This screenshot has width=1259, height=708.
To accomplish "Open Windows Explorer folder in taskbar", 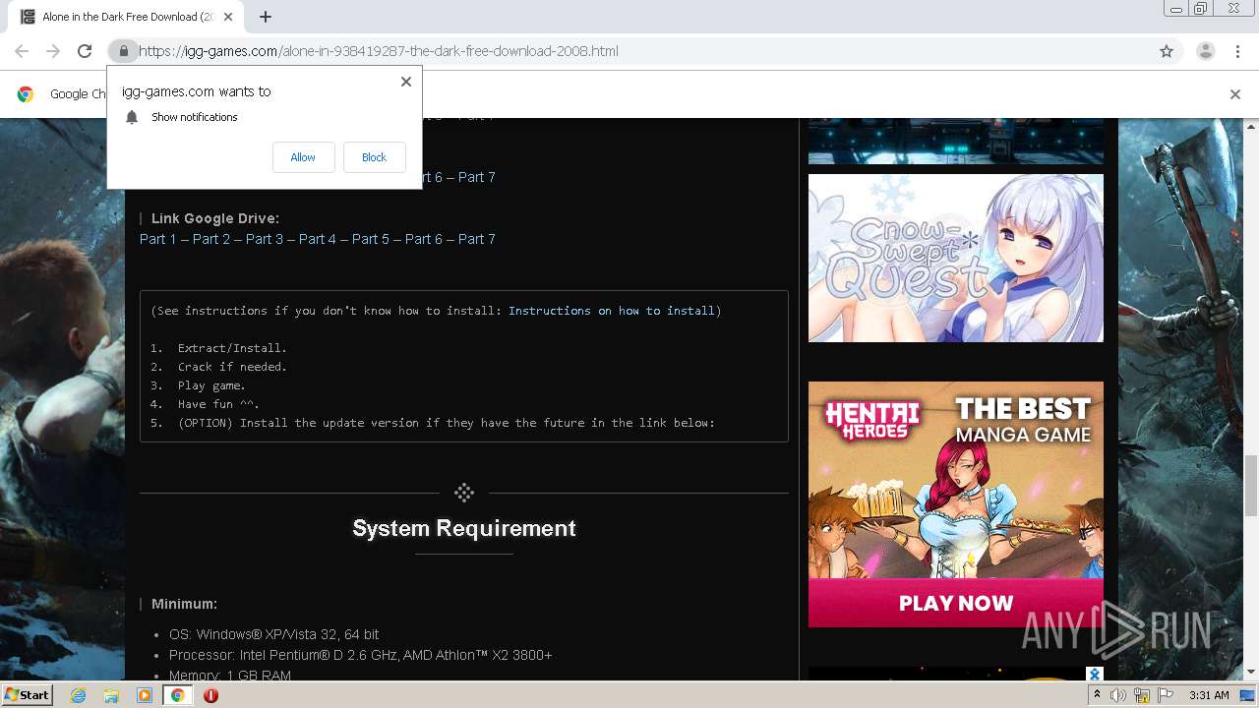I will (x=111, y=695).
